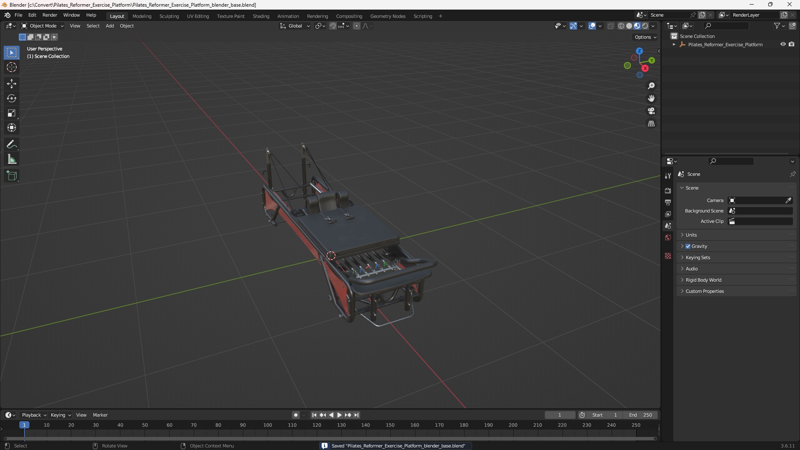The height and width of the screenshot is (450, 800).
Task: Open the Keying dropdown
Action: pyautogui.click(x=60, y=415)
